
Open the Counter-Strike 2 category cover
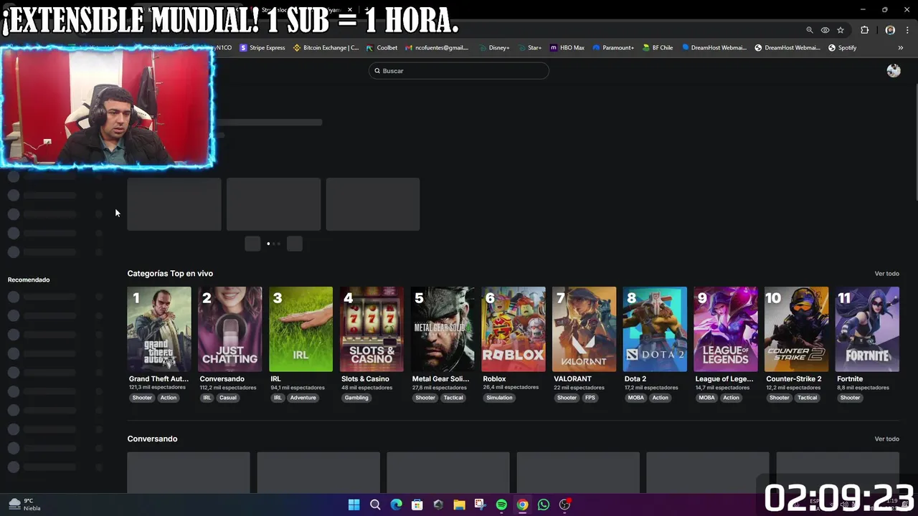pos(797,329)
